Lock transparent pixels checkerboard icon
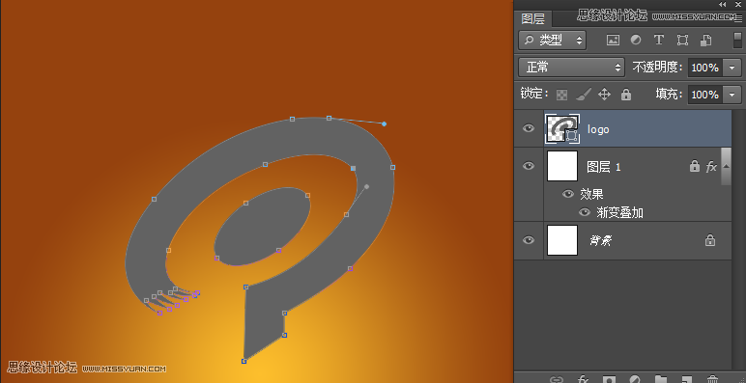This screenshot has height=383, width=746. 561,95
